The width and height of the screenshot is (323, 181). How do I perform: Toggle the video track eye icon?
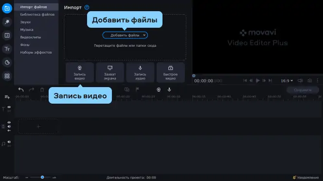point(9,123)
